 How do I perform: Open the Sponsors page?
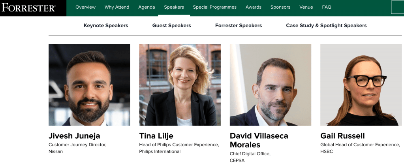click(x=280, y=7)
